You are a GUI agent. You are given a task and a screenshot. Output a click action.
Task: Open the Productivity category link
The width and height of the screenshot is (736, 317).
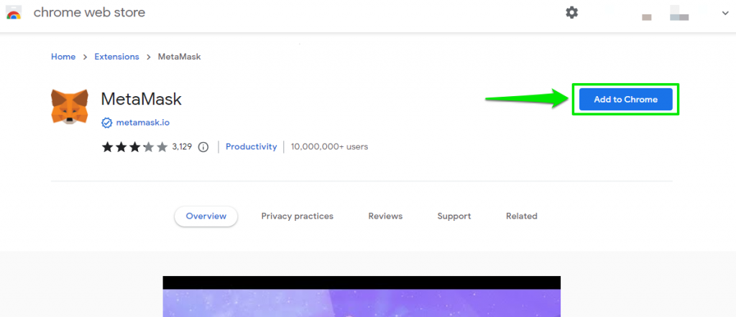tap(251, 146)
